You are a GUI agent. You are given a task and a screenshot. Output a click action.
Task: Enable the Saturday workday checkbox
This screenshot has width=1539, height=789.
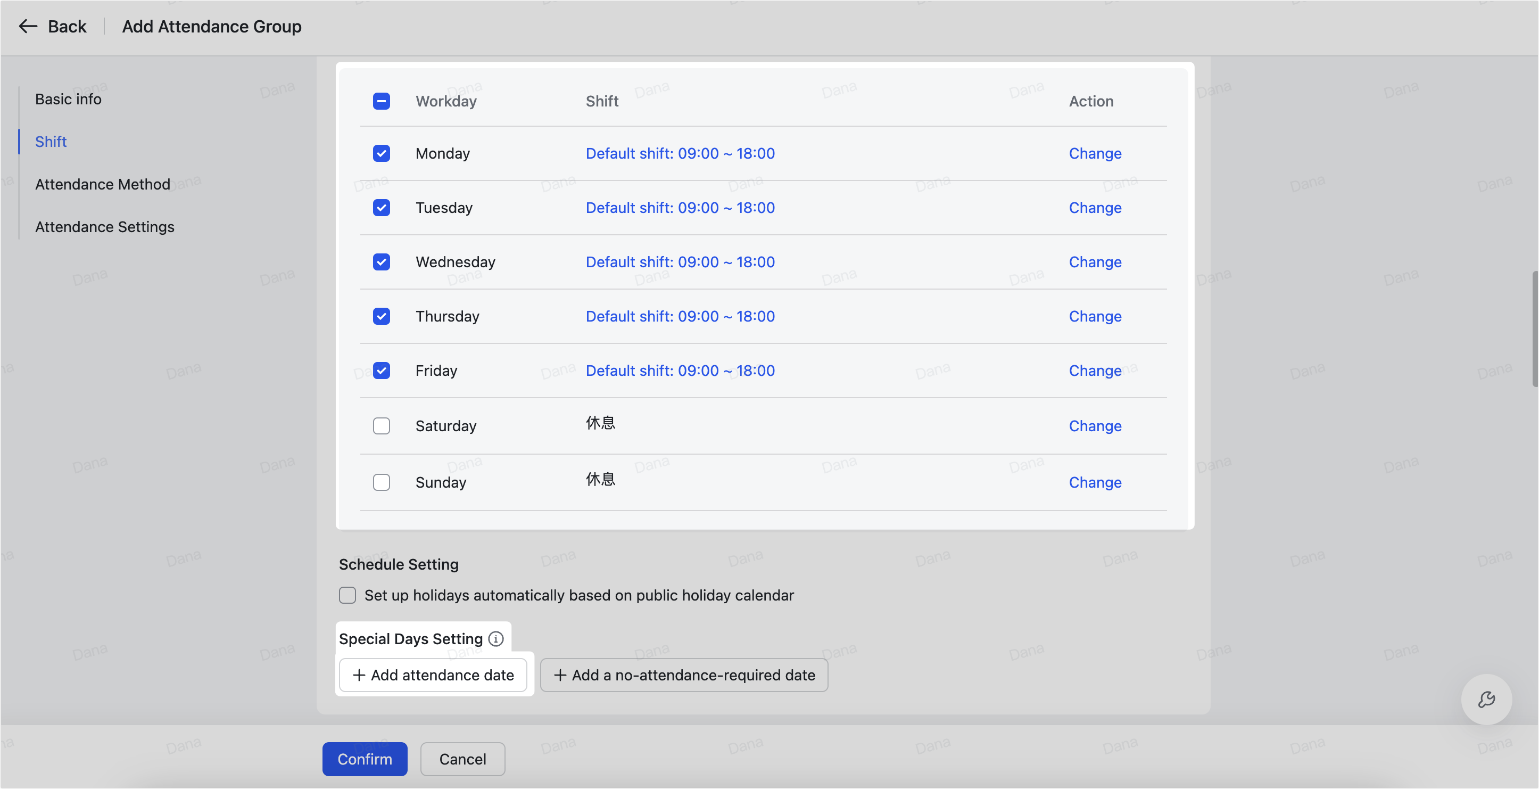coord(381,426)
